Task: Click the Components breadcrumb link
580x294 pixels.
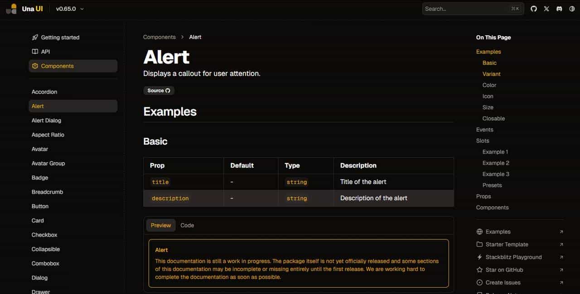Action: [159, 37]
